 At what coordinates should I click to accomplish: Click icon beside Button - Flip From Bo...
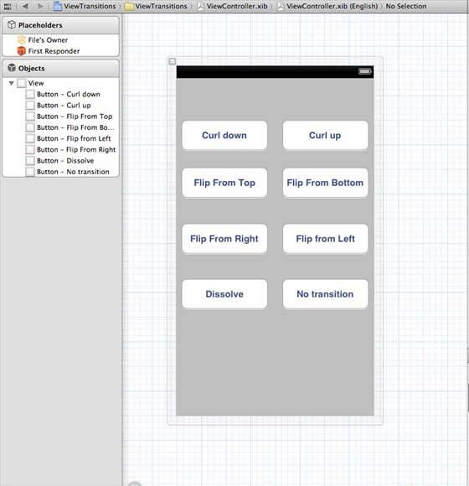(x=30, y=127)
